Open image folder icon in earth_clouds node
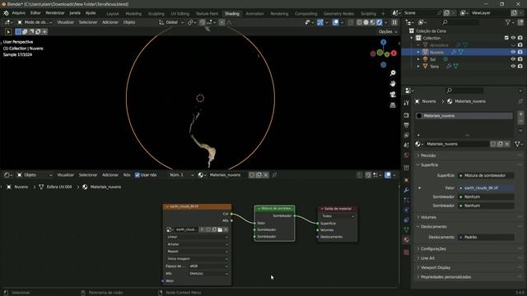This screenshot has height=296, width=527. (x=220, y=229)
